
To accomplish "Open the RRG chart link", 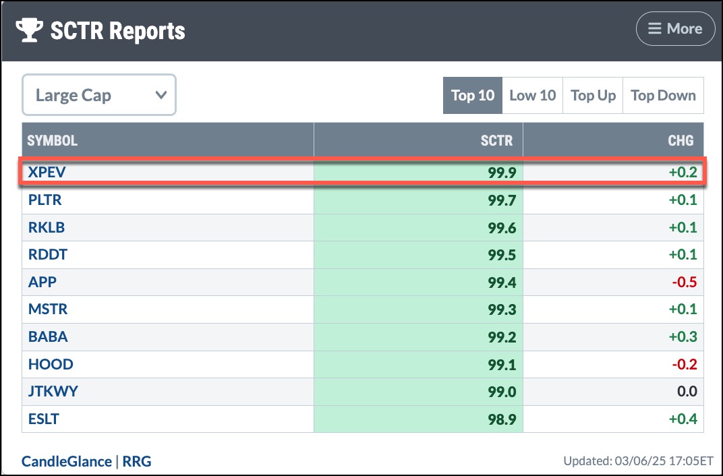I will click(137, 461).
